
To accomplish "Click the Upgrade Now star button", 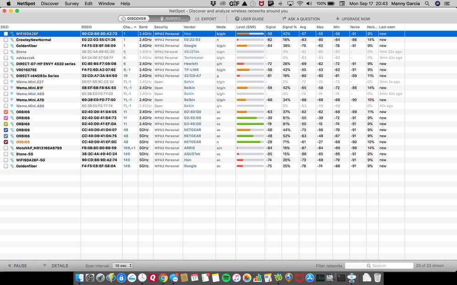I will pyautogui.click(x=353, y=19).
